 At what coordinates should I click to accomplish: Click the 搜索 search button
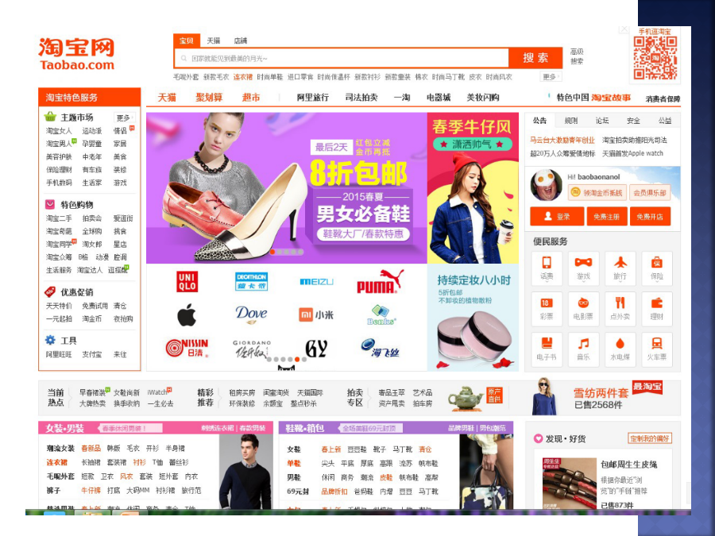click(535, 58)
